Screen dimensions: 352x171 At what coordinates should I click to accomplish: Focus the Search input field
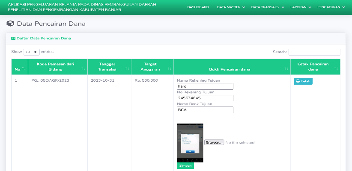(x=314, y=52)
